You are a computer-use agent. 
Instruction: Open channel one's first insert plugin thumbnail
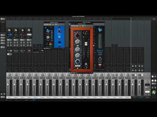click(9, 51)
